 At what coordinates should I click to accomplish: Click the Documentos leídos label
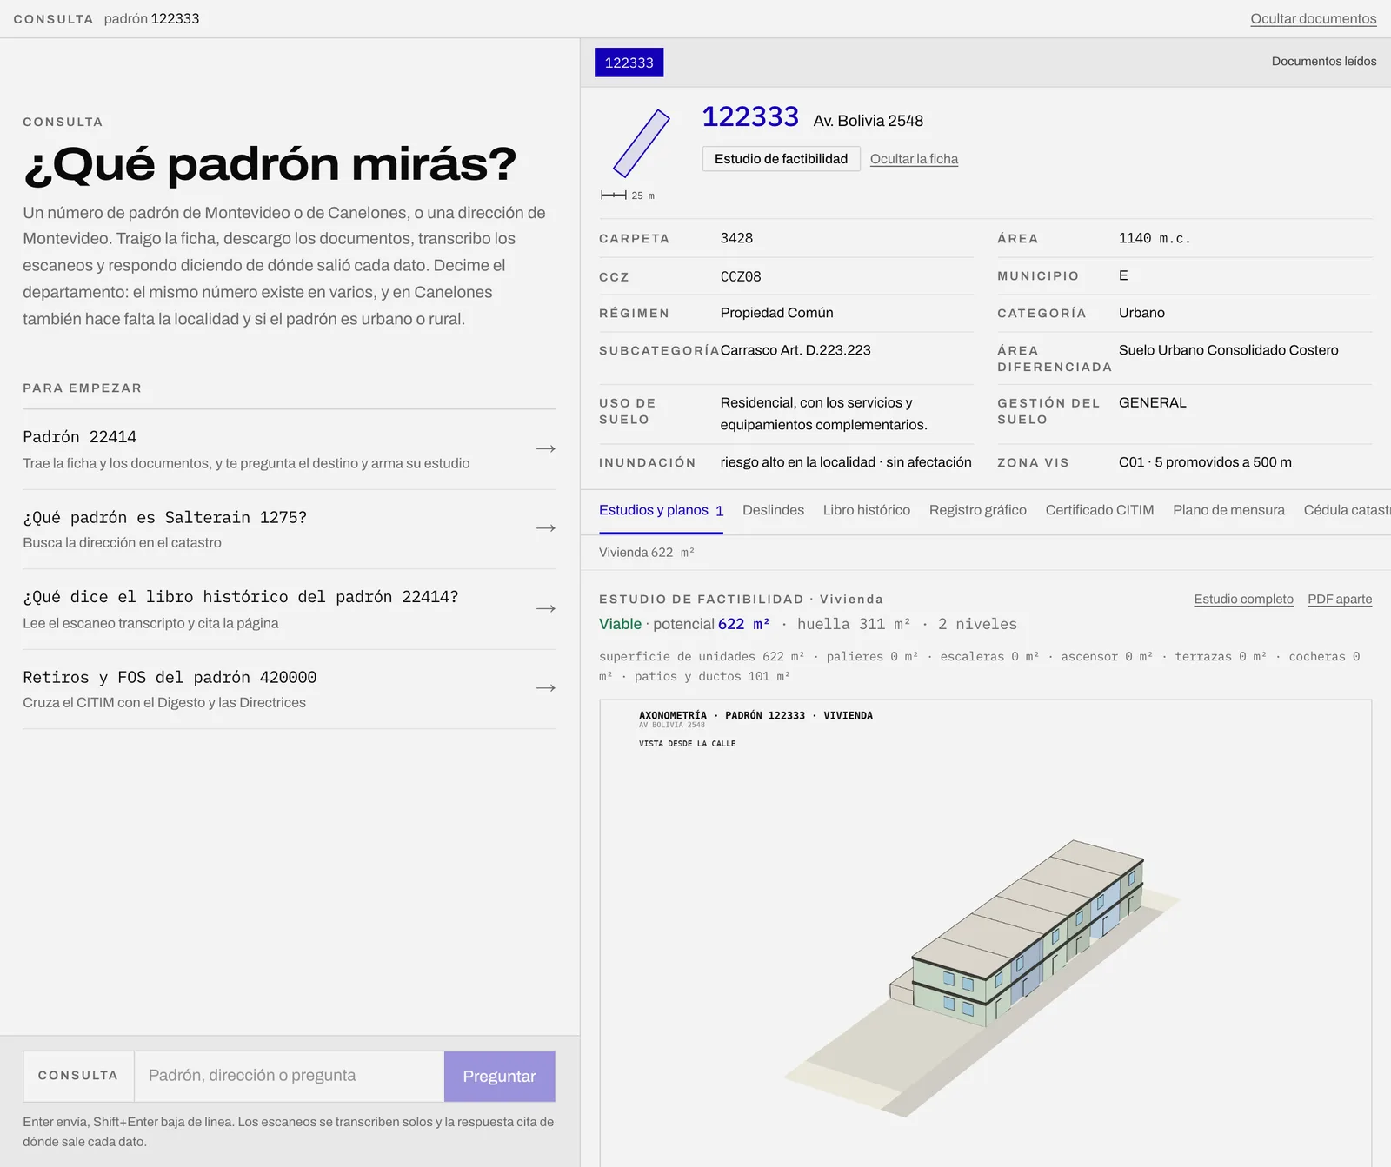(1323, 62)
